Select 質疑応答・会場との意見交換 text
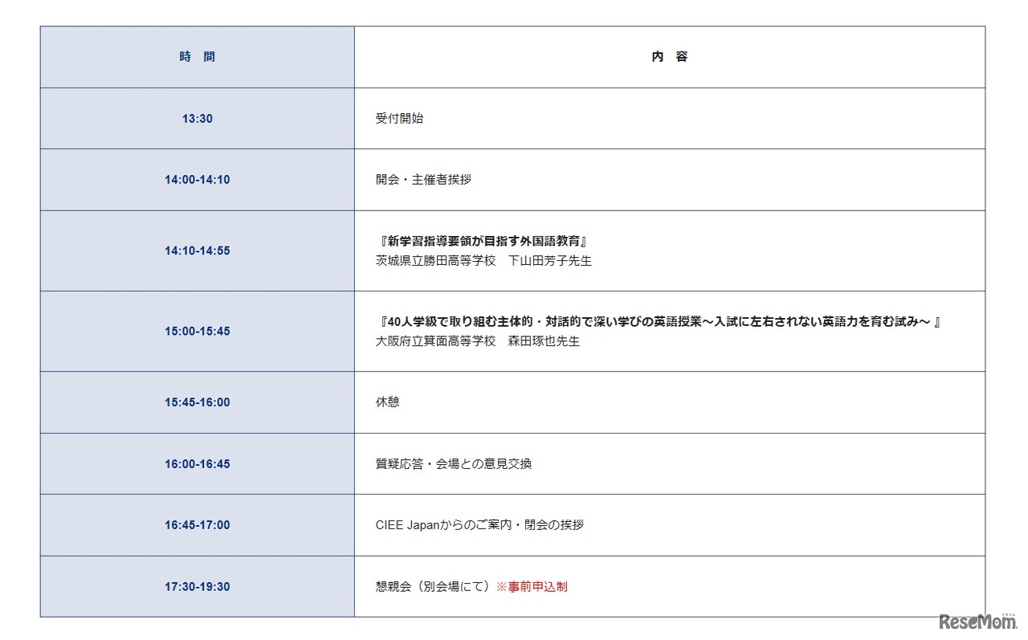1028x640 pixels. pyautogui.click(x=454, y=463)
